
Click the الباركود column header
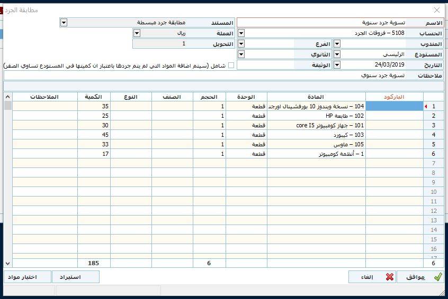pyautogui.click(x=395, y=97)
